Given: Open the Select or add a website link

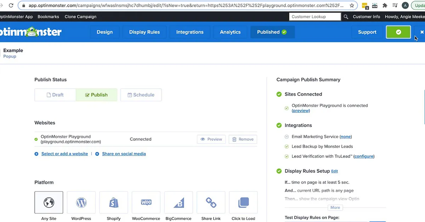Looking at the screenshot, I should tap(64, 154).
